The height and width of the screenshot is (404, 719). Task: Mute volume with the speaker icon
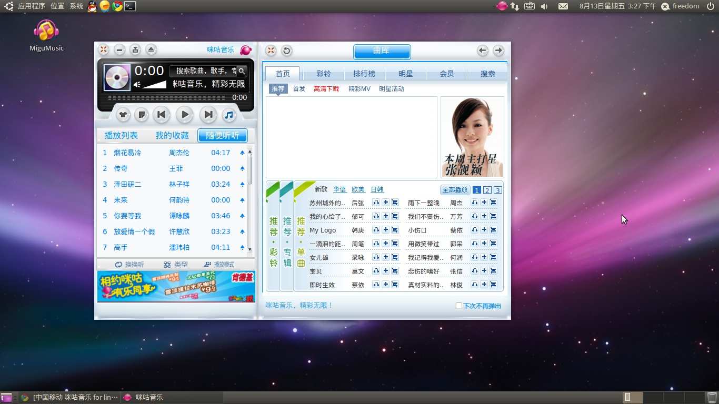pos(137,84)
